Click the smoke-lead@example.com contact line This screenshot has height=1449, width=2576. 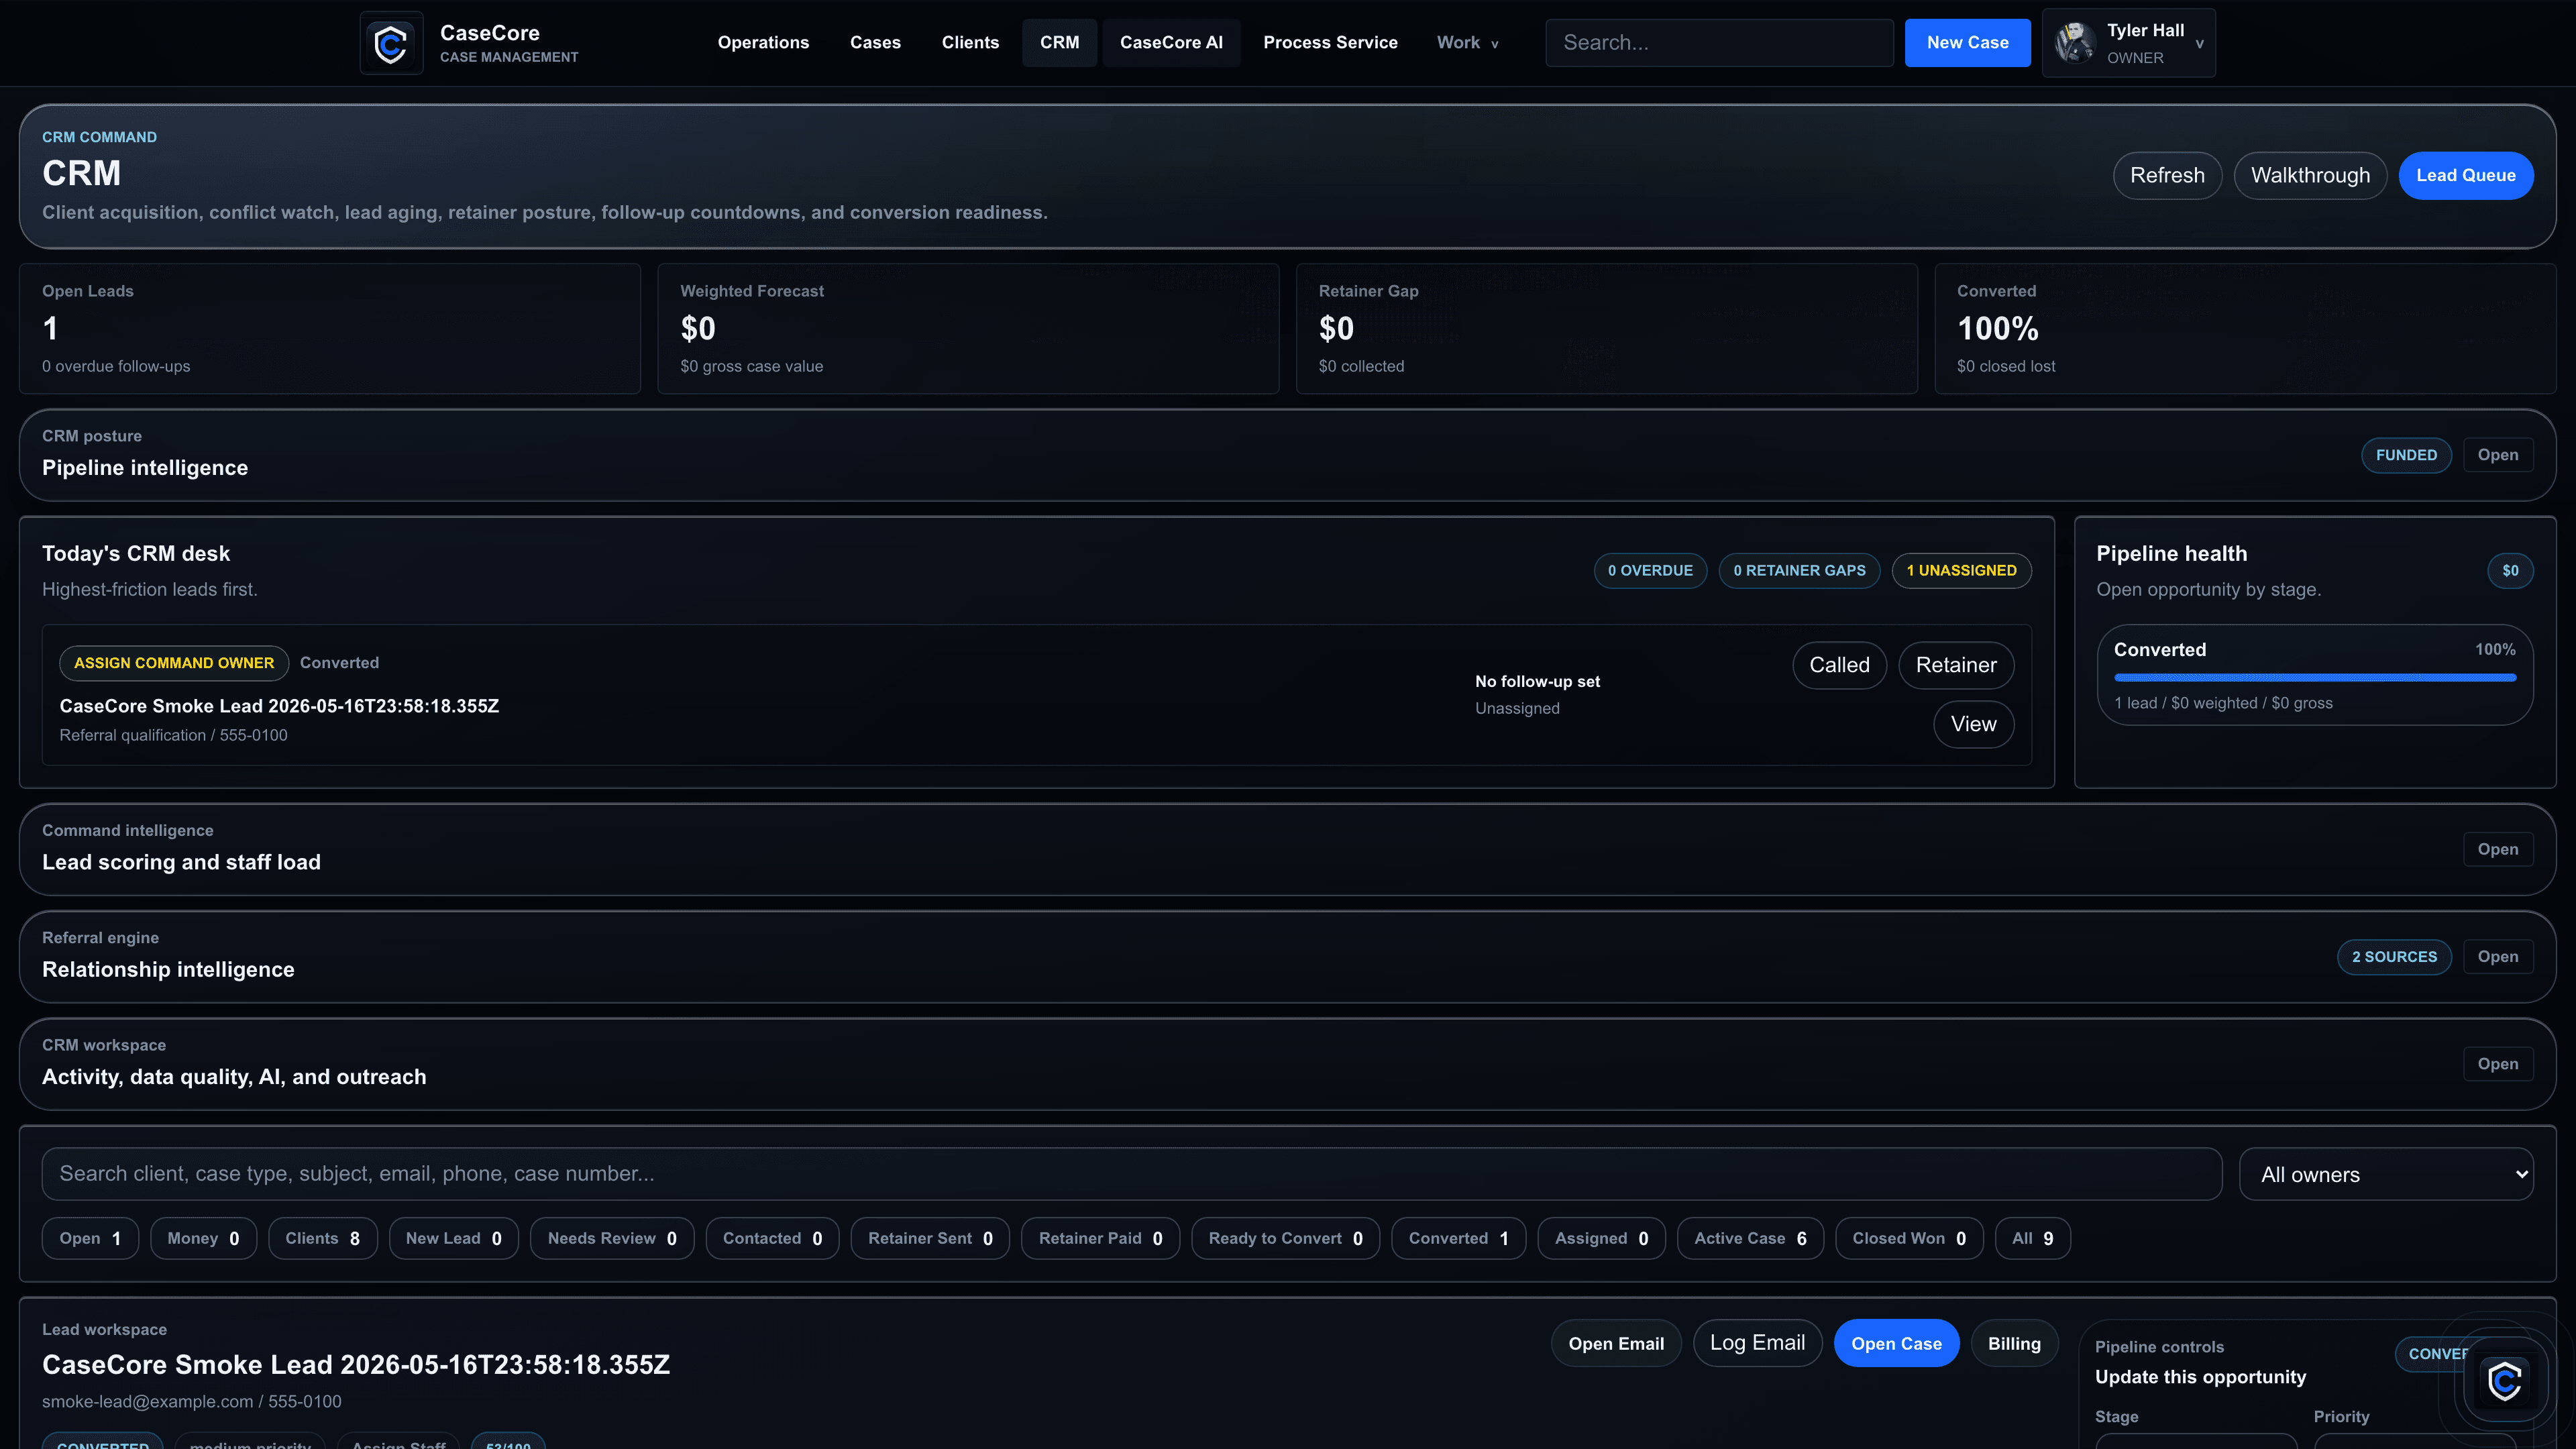tap(192, 1402)
